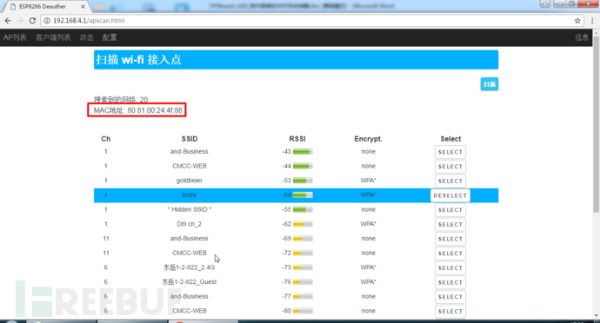Screen dimensions: 600x323
Task: Click the site info icon in address bar
Action: pos(47,21)
